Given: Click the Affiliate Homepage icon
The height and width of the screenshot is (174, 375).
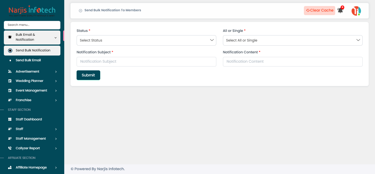Looking at the screenshot, I should pos(10,167).
